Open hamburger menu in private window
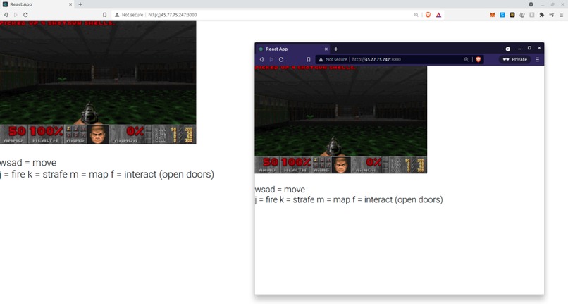Viewport: 568px width, 308px height. point(538,59)
